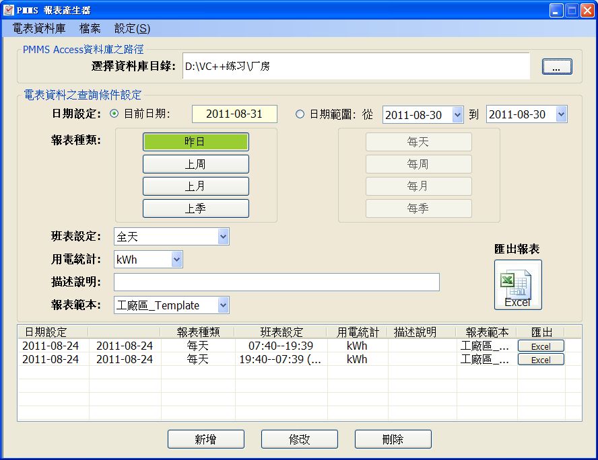The height and width of the screenshot is (460, 598).
Task: Click the 刪除 button
Action: pyautogui.click(x=393, y=439)
